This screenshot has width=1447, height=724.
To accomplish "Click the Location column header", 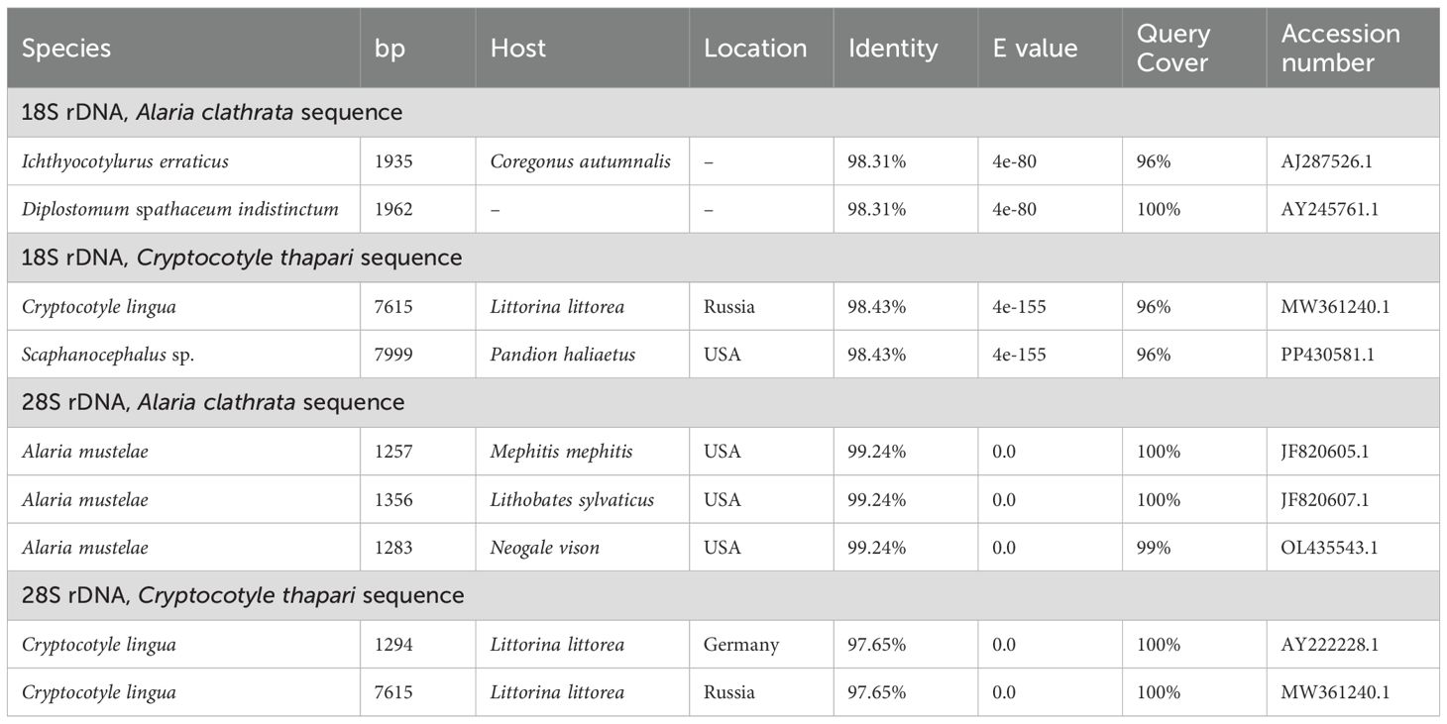I will point(755,49).
